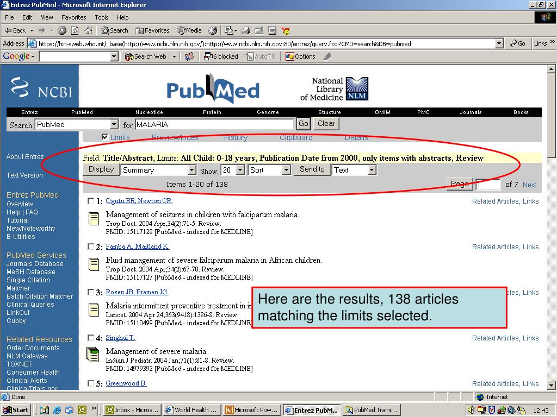Switch to the PubMed Training taskbar window

372,410
